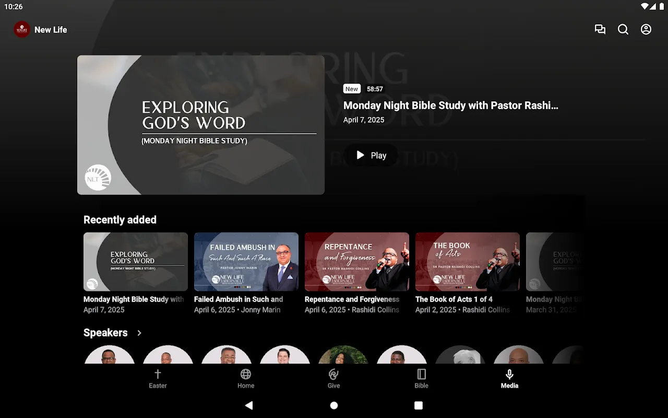Open the messages chat icon in top bar
The image size is (668, 418).
click(x=600, y=29)
